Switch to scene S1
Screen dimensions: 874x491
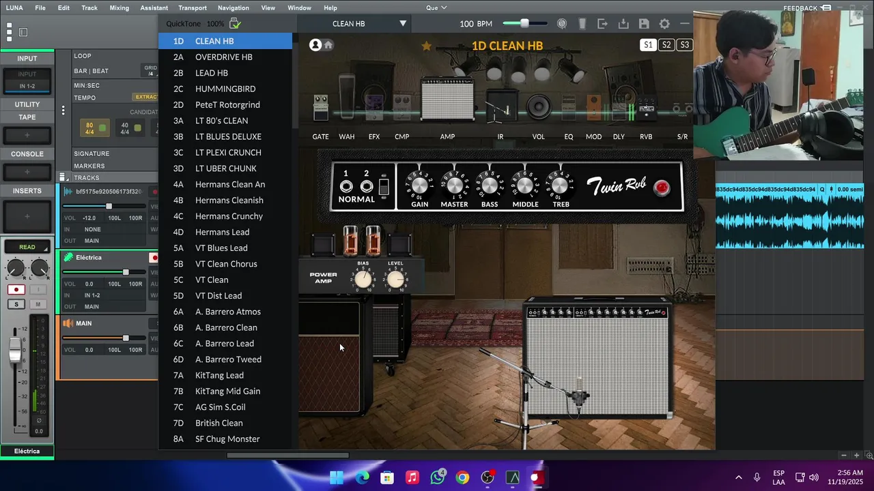tap(648, 45)
